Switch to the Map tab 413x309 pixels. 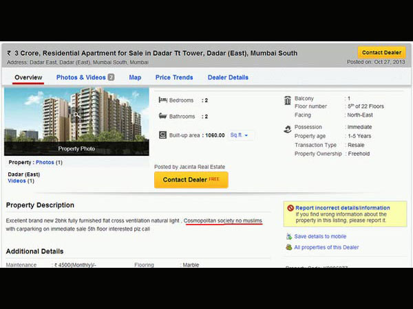coord(135,78)
